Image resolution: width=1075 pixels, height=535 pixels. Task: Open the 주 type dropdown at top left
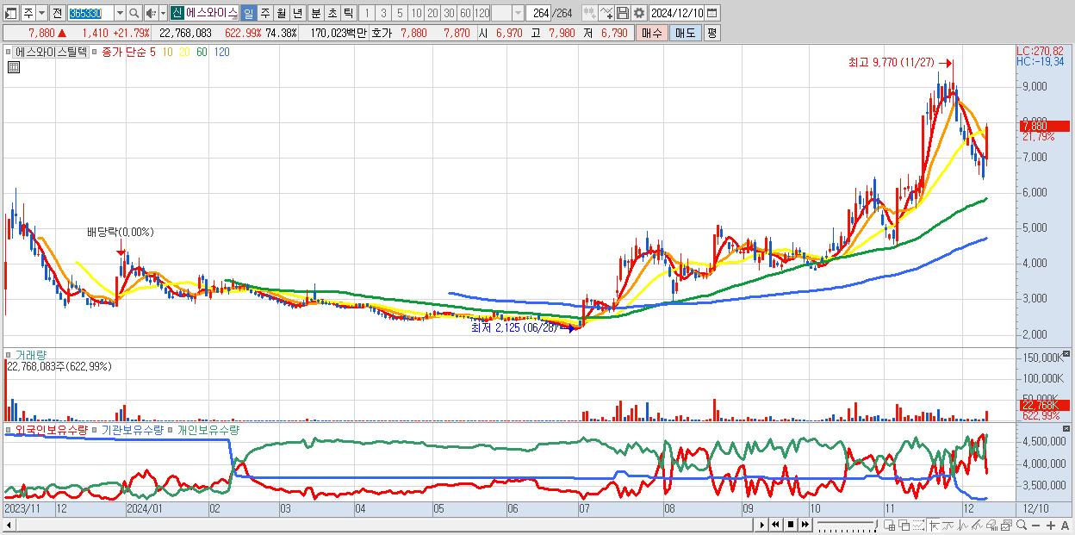point(41,13)
